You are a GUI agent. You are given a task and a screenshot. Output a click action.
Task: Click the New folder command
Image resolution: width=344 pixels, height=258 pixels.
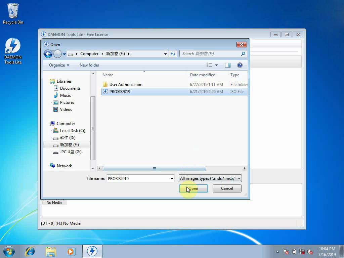pyautogui.click(x=89, y=65)
